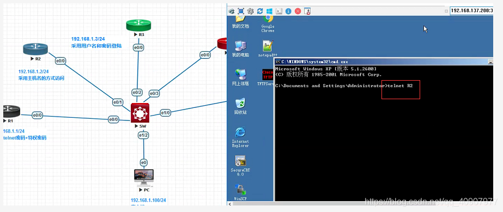Click the e1/2 interface label
The height and width of the screenshot is (212, 503).
pos(143,135)
